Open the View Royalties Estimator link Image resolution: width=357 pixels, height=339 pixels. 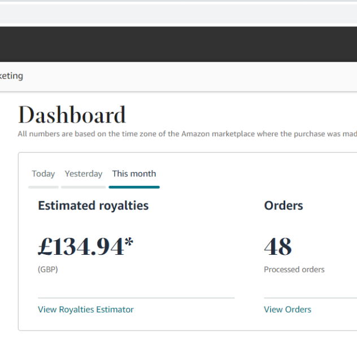86,309
